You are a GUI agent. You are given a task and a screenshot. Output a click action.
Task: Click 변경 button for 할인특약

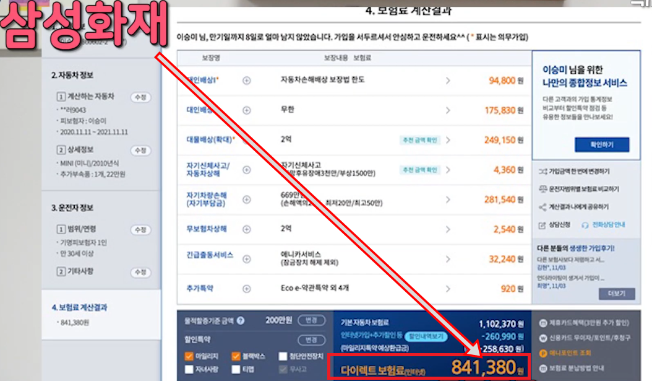coord(311,340)
